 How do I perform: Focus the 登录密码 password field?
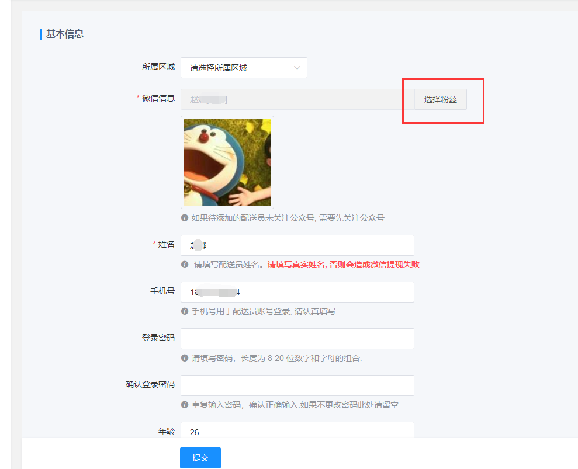[x=297, y=339]
